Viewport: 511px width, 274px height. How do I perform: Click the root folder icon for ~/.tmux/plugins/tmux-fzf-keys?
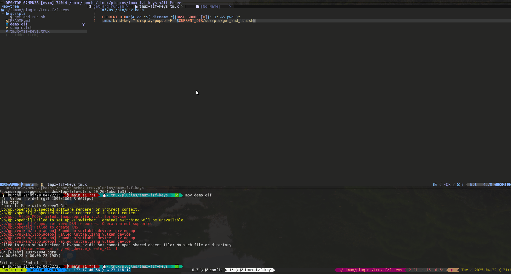coord(3,10)
